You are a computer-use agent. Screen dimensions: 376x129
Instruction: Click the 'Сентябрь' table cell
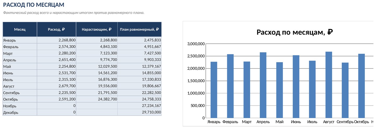tap(20, 93)
